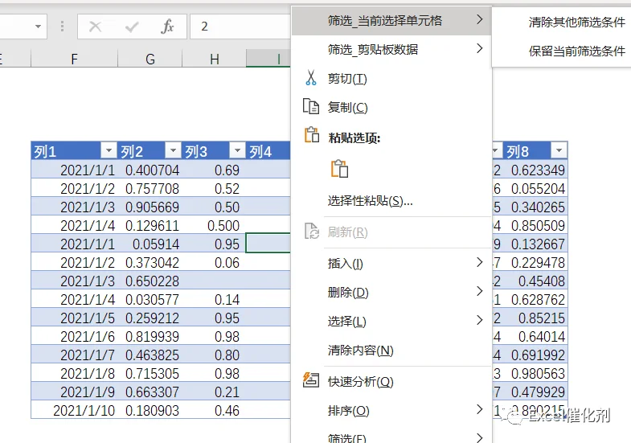Expand the 排序(O) submenu arrow
The width and height of the screenshot is (631, 443).
(x=479, y=409)
